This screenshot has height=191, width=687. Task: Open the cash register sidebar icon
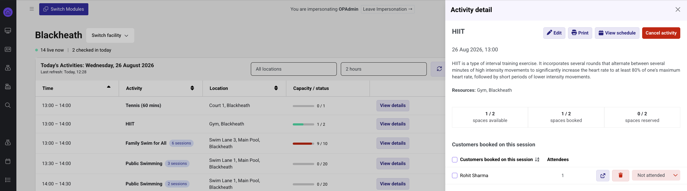tap(8, 87)
